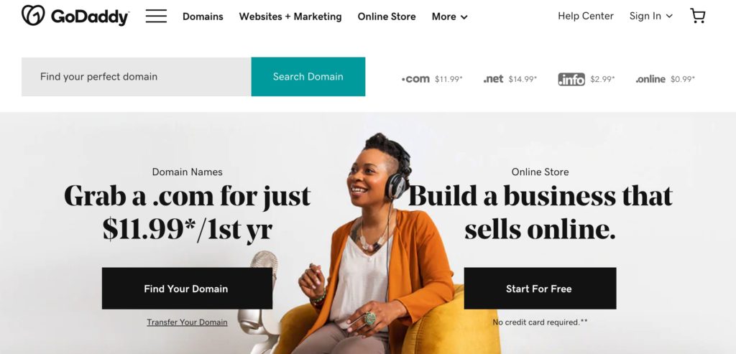Open Online Store in navigation bar

[x=386, y=17]
